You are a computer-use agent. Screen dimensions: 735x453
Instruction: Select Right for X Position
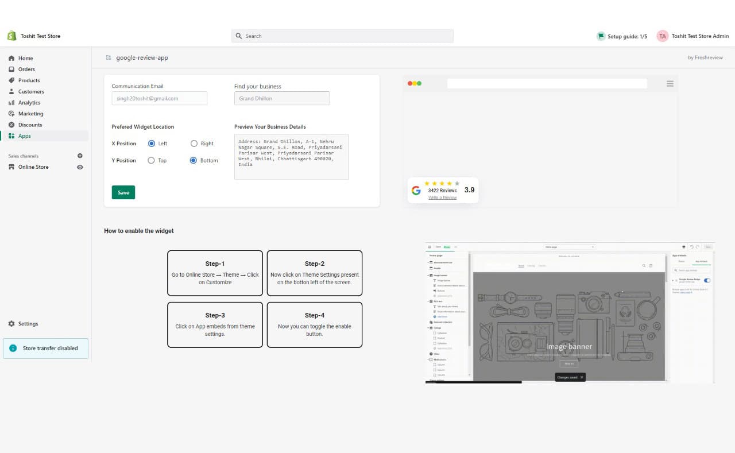(194, 144)
